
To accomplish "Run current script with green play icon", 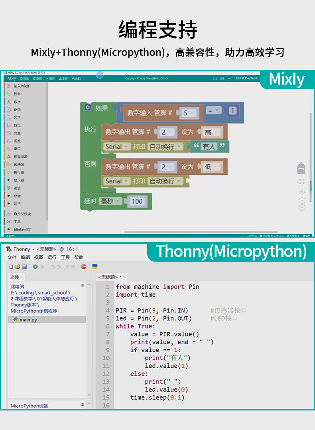I will pyautogui.click(x=35, y=266).
